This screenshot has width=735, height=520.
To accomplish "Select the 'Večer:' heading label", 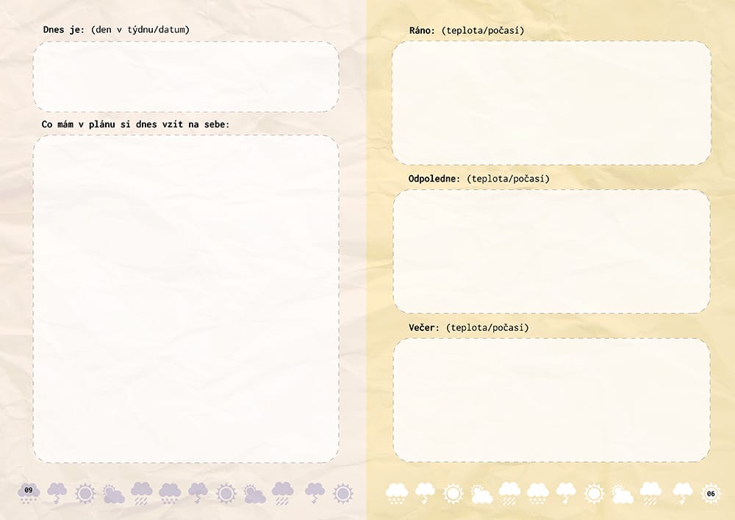I will (425, 327).
